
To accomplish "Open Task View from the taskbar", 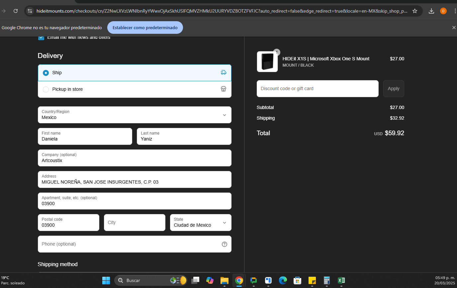I will click(195, 280).
